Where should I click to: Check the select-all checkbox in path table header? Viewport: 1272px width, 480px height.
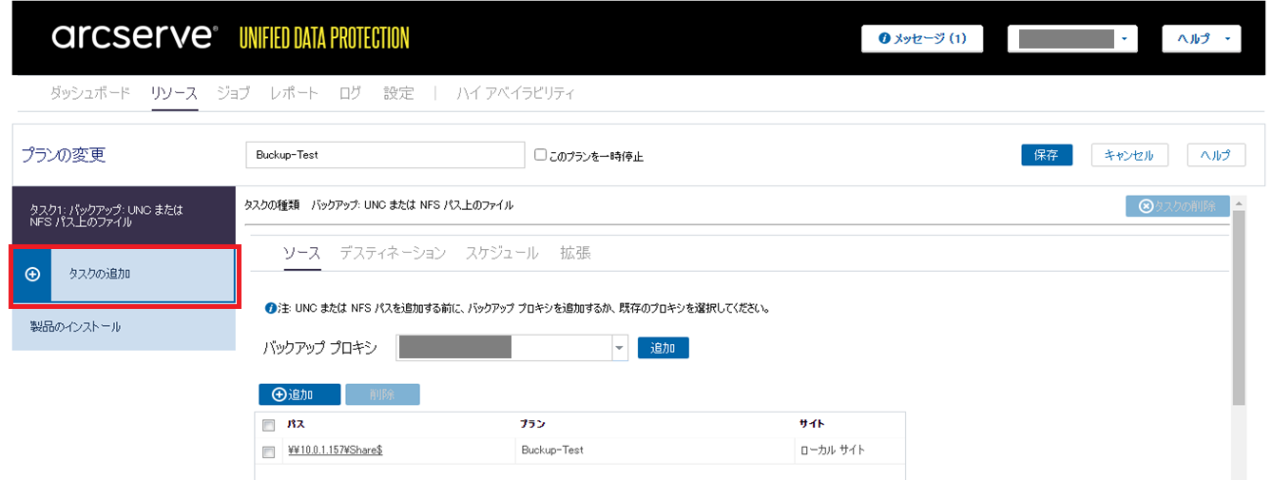pos(269,425)
